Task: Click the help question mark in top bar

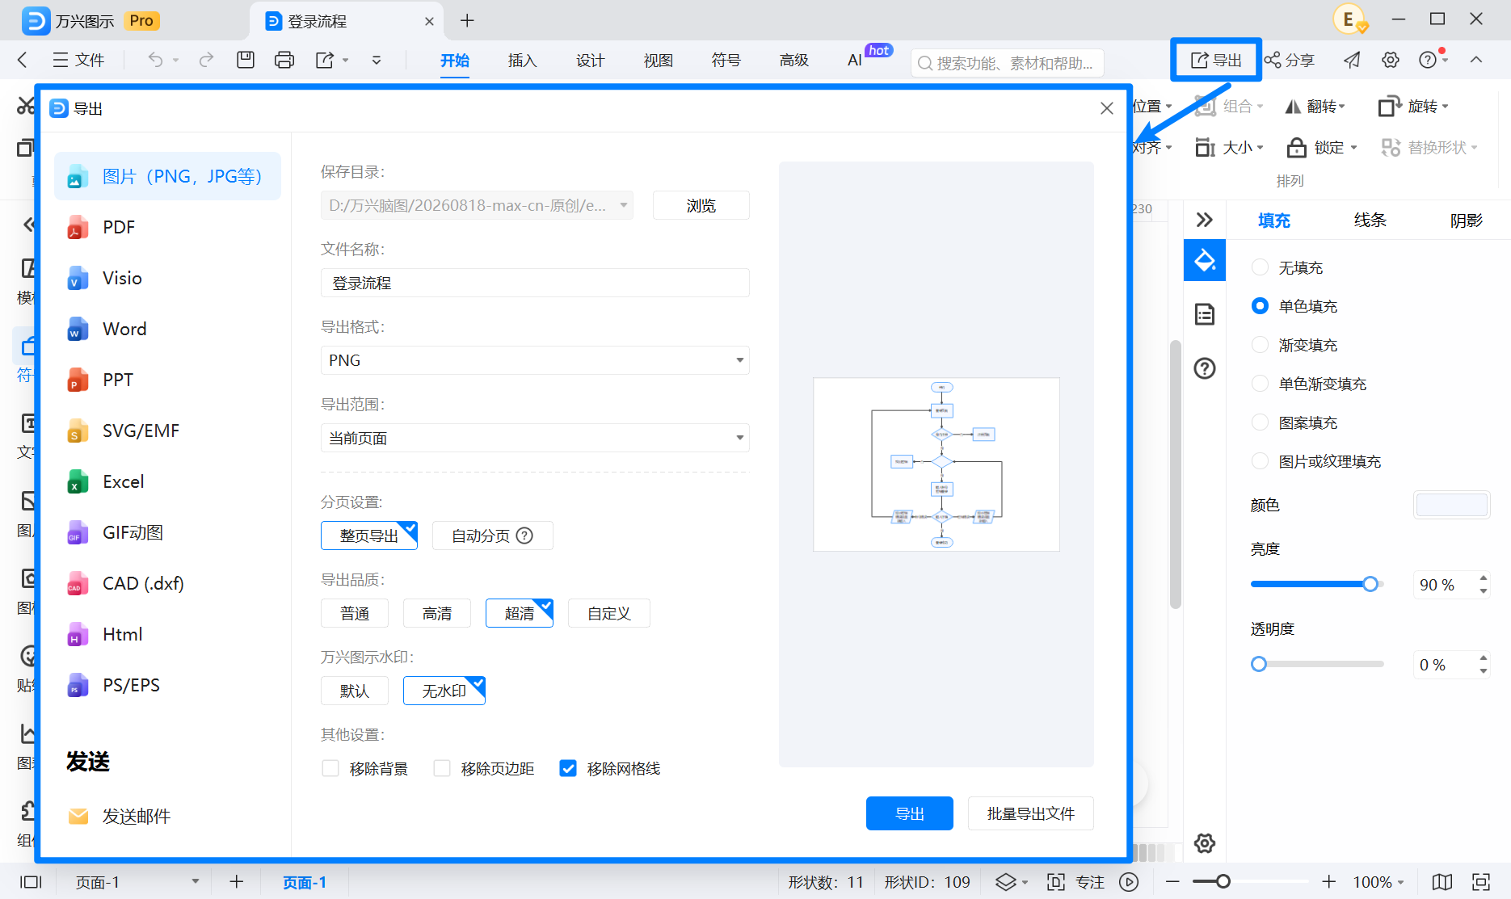Action: 1428,60
